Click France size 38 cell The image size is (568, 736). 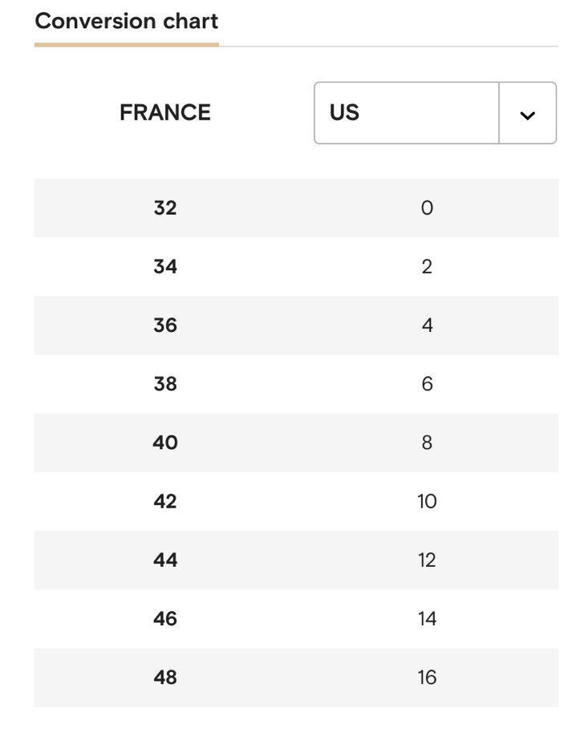(165, 384)
